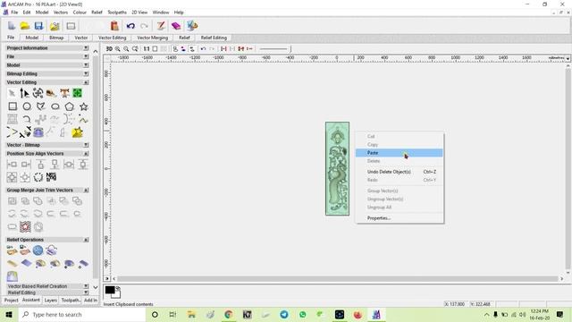Click the blue globe relief operation icon
Image resolution: width=572 pixels, height=322 pixels.
[38, 250]
